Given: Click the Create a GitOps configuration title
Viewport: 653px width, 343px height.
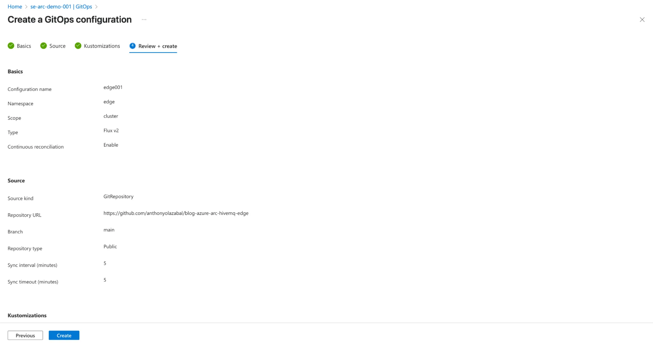Looking at the screenshot, I should click(x=70, y=20).
